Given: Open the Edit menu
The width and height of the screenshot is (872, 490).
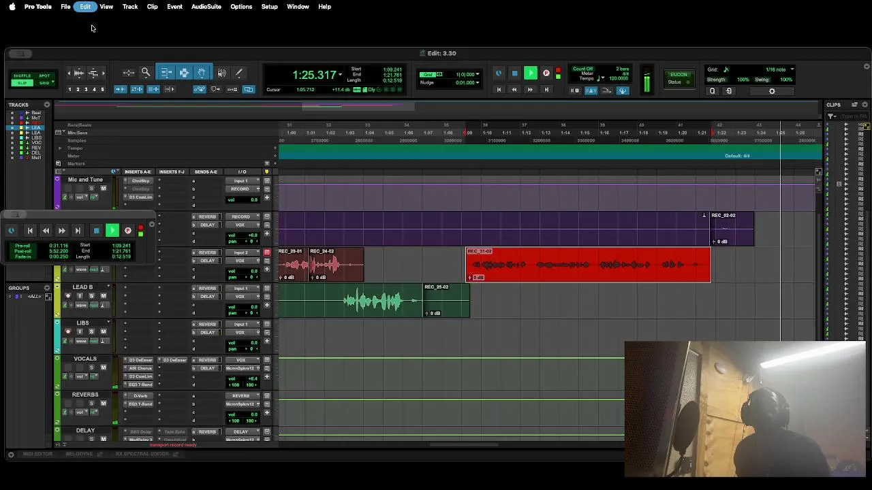Looking at the screenshot, I should pyautogui.click(x=85, y=7).
